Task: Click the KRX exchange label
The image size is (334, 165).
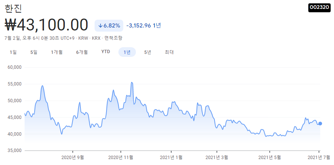Action: pyautogui.click(x=96, y=38)
